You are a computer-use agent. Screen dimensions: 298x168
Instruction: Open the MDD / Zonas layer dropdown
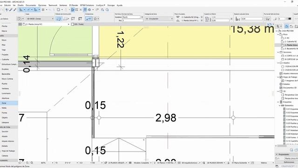tap(40, 19)
